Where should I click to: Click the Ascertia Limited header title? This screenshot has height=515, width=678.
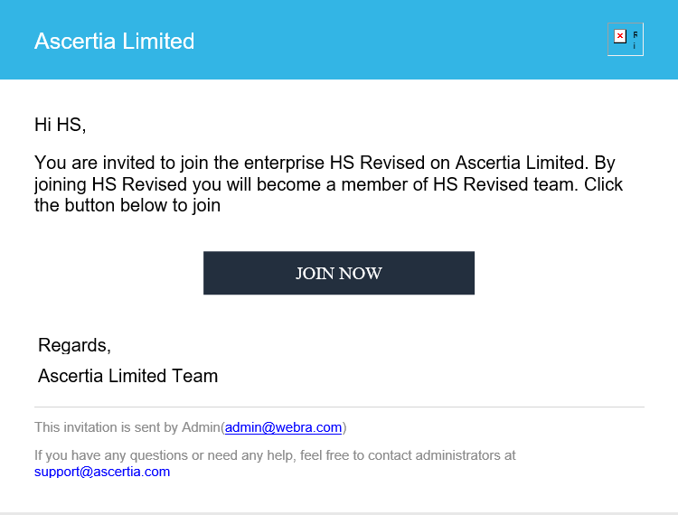(x=114, y=42)
